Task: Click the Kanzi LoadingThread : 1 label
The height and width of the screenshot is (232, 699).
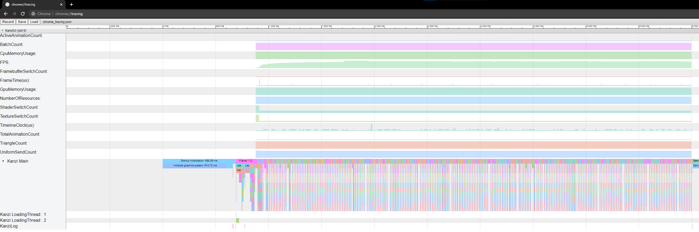Action: click(23, 215)
